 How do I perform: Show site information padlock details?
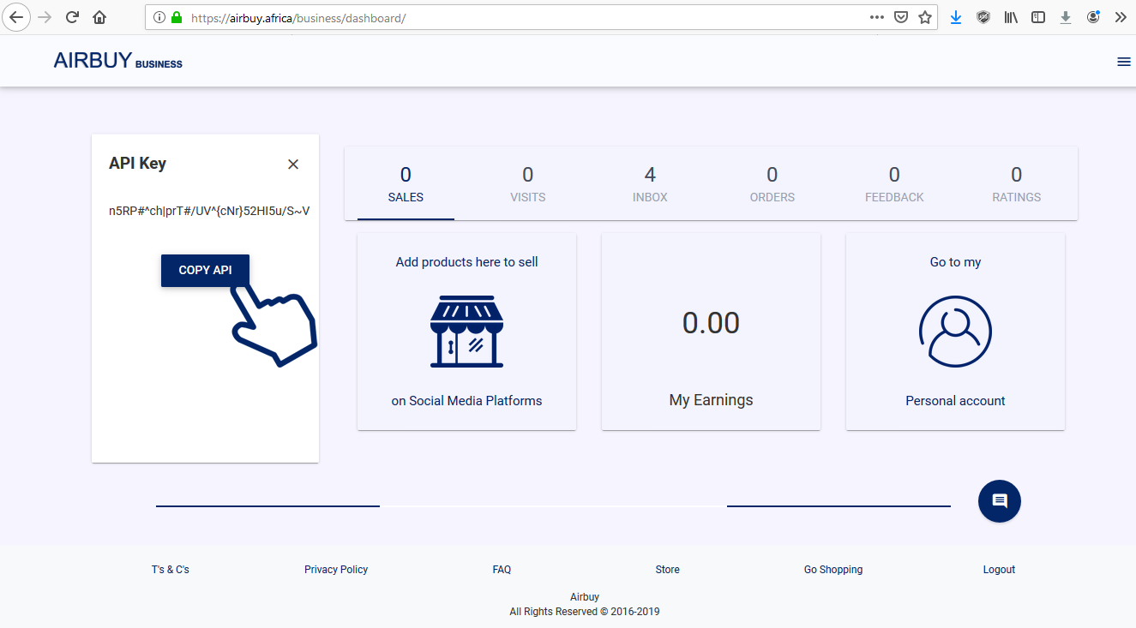click(x=177, y=17)
